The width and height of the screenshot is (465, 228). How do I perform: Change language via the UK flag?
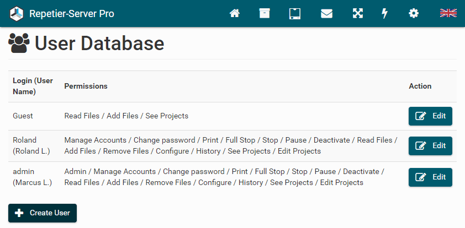point(448,13)
